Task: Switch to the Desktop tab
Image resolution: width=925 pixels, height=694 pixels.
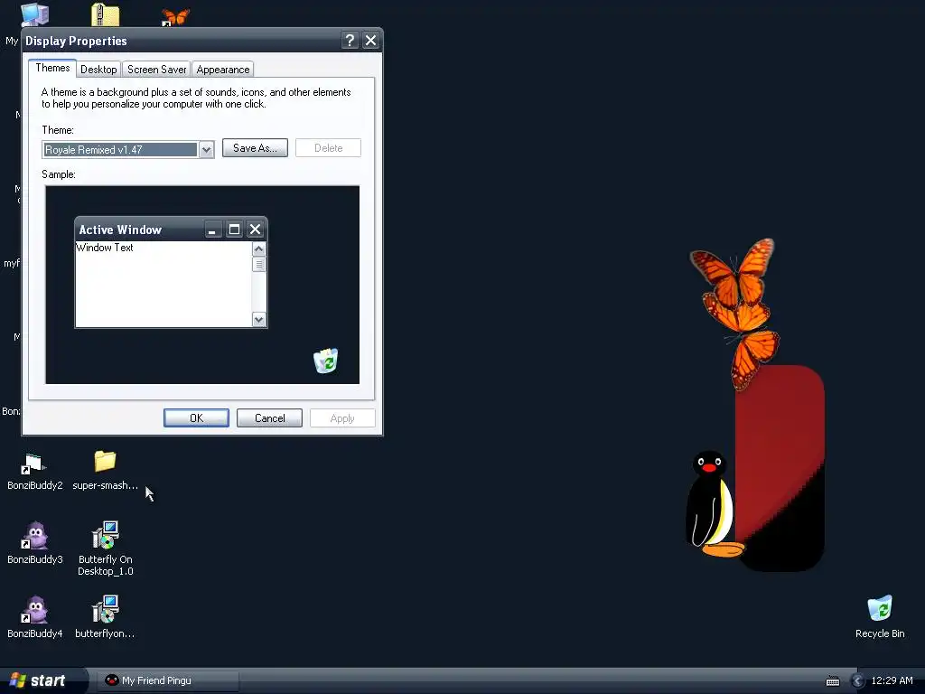Action: pyautogui.click(x=98, y=69)
